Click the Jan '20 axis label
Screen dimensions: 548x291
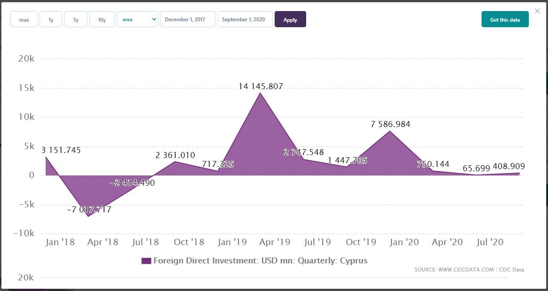coord(404,242)
